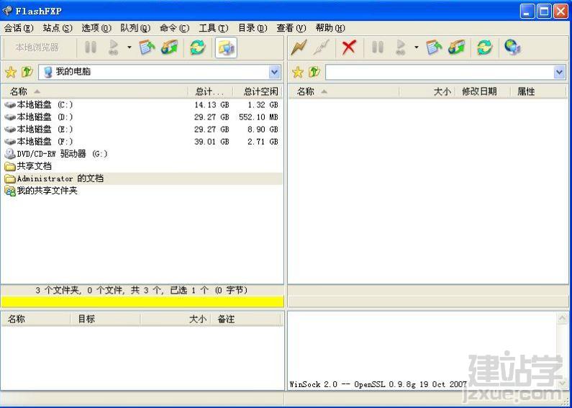Screen dimensions: 572x408
Task: Click the red X abort button
Action: pos(349,47)
